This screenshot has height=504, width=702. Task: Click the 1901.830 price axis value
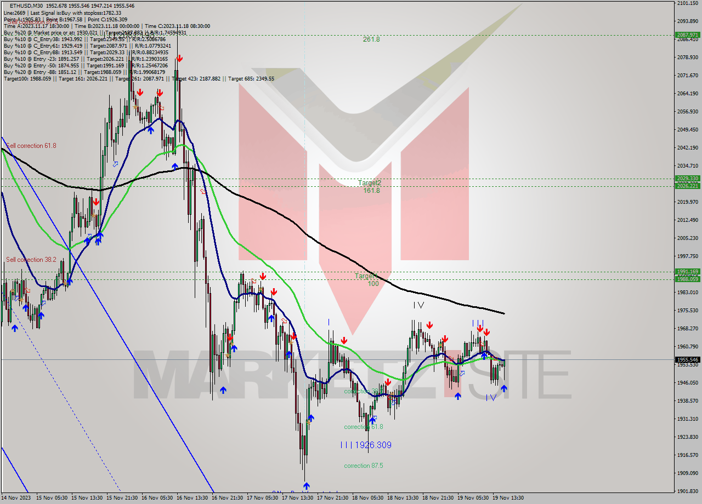687,491
